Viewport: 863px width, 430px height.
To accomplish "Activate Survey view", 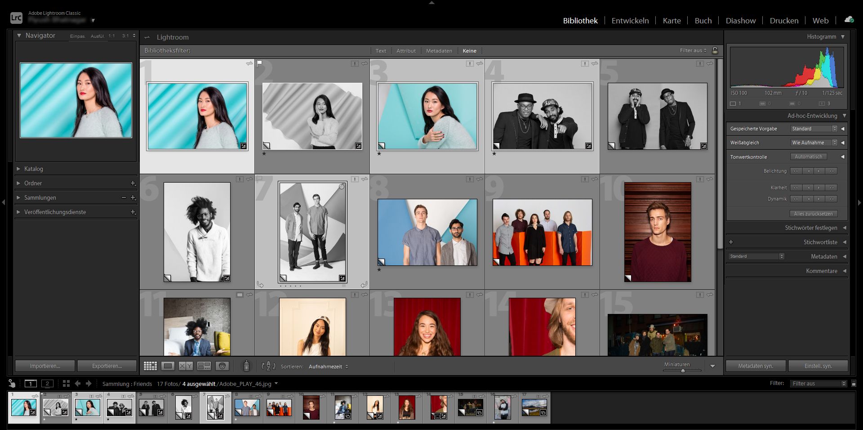I will (x=205, y=366).
